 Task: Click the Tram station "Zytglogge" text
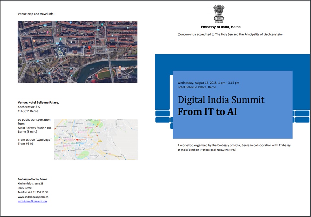click(35, 139)
